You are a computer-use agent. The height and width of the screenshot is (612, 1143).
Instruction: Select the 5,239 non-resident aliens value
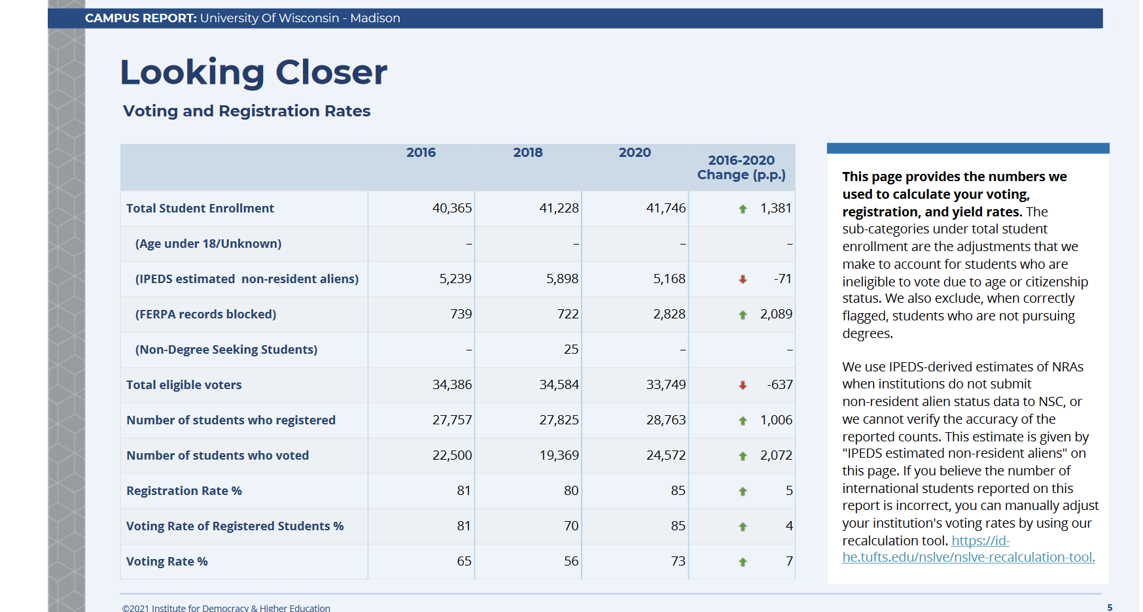455,279
